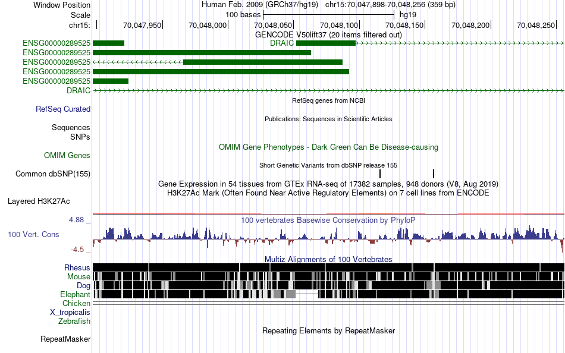Screen dimensions: 565x353
Task: Click the "Mouse" species label
Action: pyautogui.click(x=79, y=277)
